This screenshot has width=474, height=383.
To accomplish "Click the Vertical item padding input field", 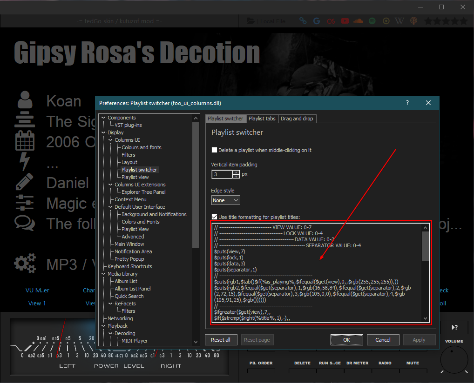I will click(x=222, y=174).
